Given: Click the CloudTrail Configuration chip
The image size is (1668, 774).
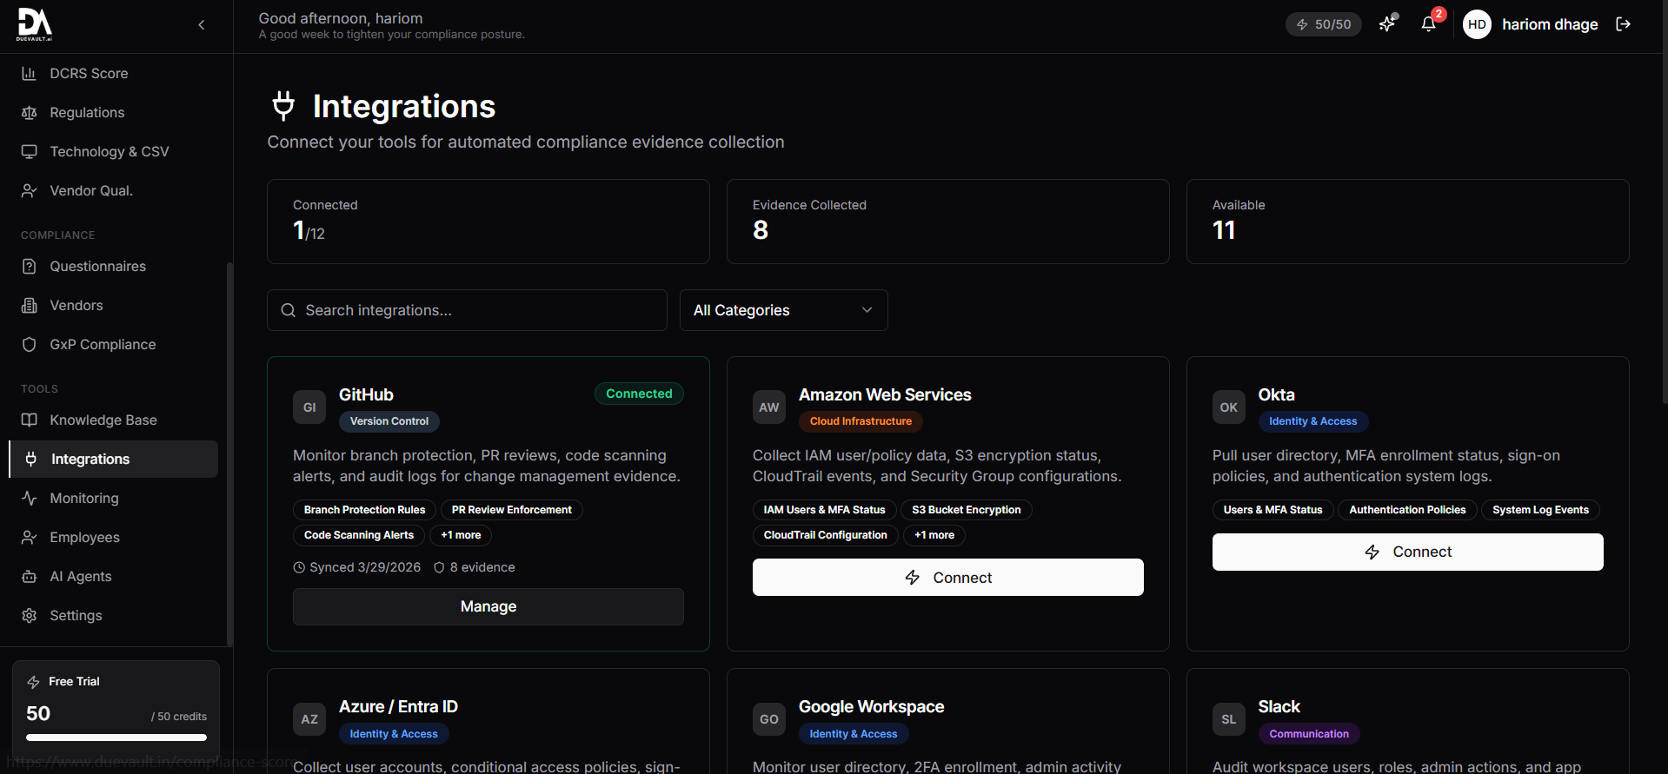Looking at the screenshot, I should (x=826, y=535).
